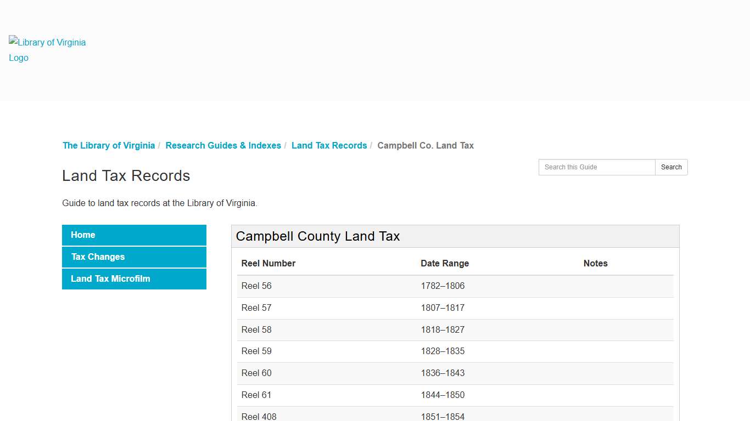Screen dimensions: 750x421
Task: Open the Land Tax Microfilm sidebar section
Action: tap(134, 278)
